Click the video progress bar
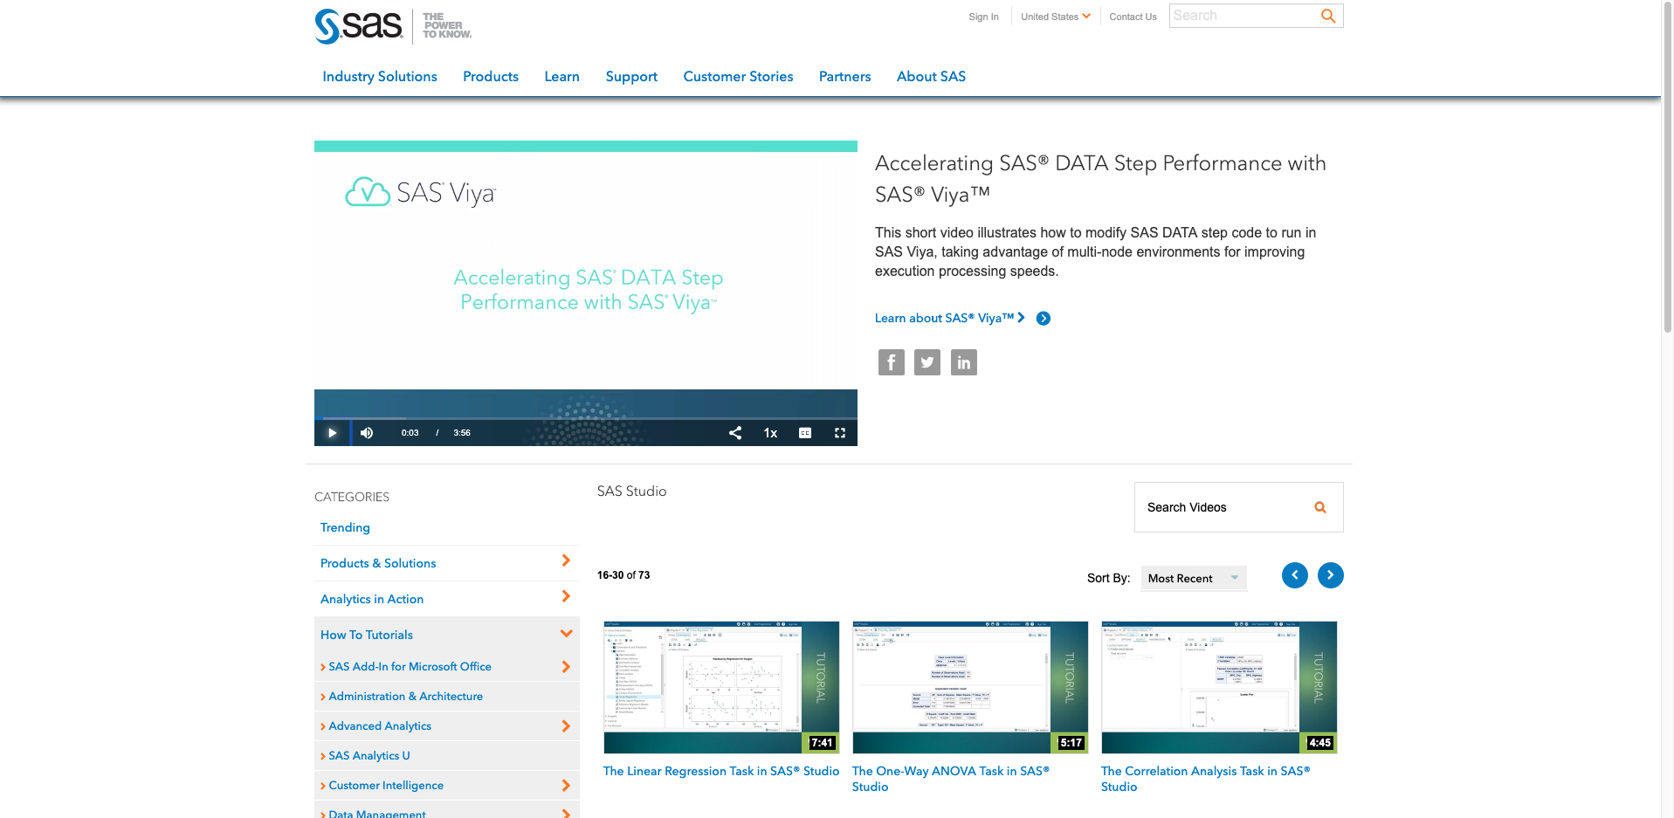Image resolution: width=1674 pixels, height=818 pixels. 586,418
